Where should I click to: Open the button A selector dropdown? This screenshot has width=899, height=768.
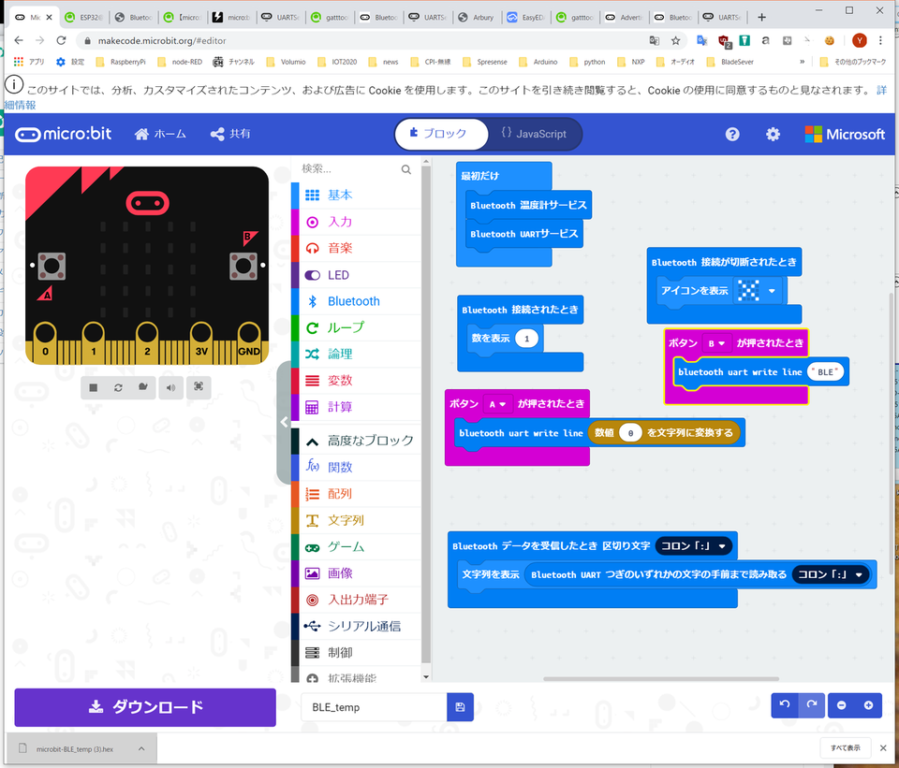point(496,404)
